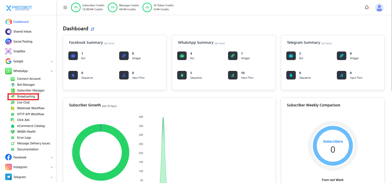Refresh the dashboard with the reload icon
Screen dimensions: 392x183
pyautogui.click(x=92, y=29)
